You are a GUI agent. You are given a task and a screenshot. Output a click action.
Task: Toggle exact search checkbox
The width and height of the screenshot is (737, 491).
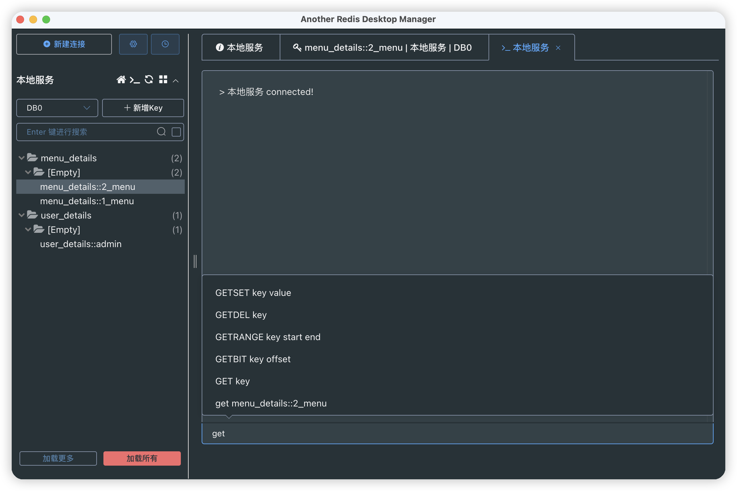pyautogui.click(x=176, y=132)
